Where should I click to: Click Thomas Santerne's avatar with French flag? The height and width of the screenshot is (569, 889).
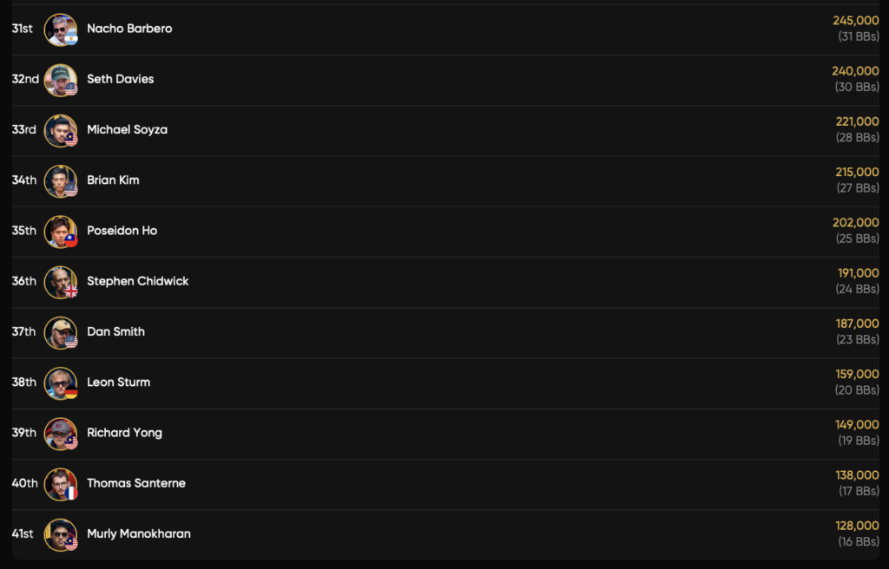[x=61, y=483]
